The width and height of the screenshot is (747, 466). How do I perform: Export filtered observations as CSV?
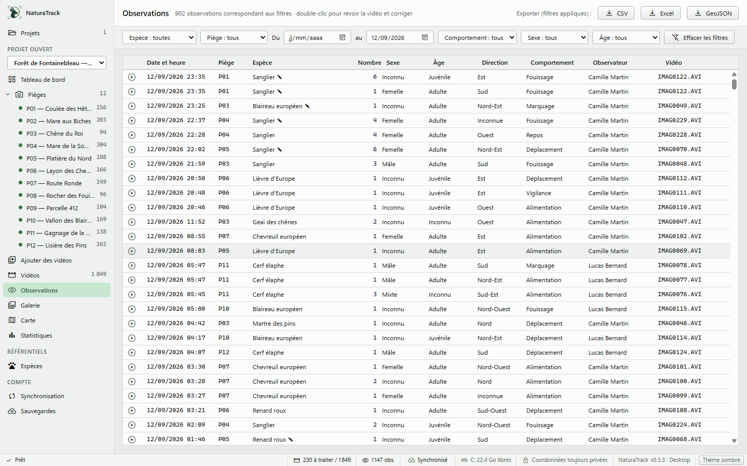616,13
